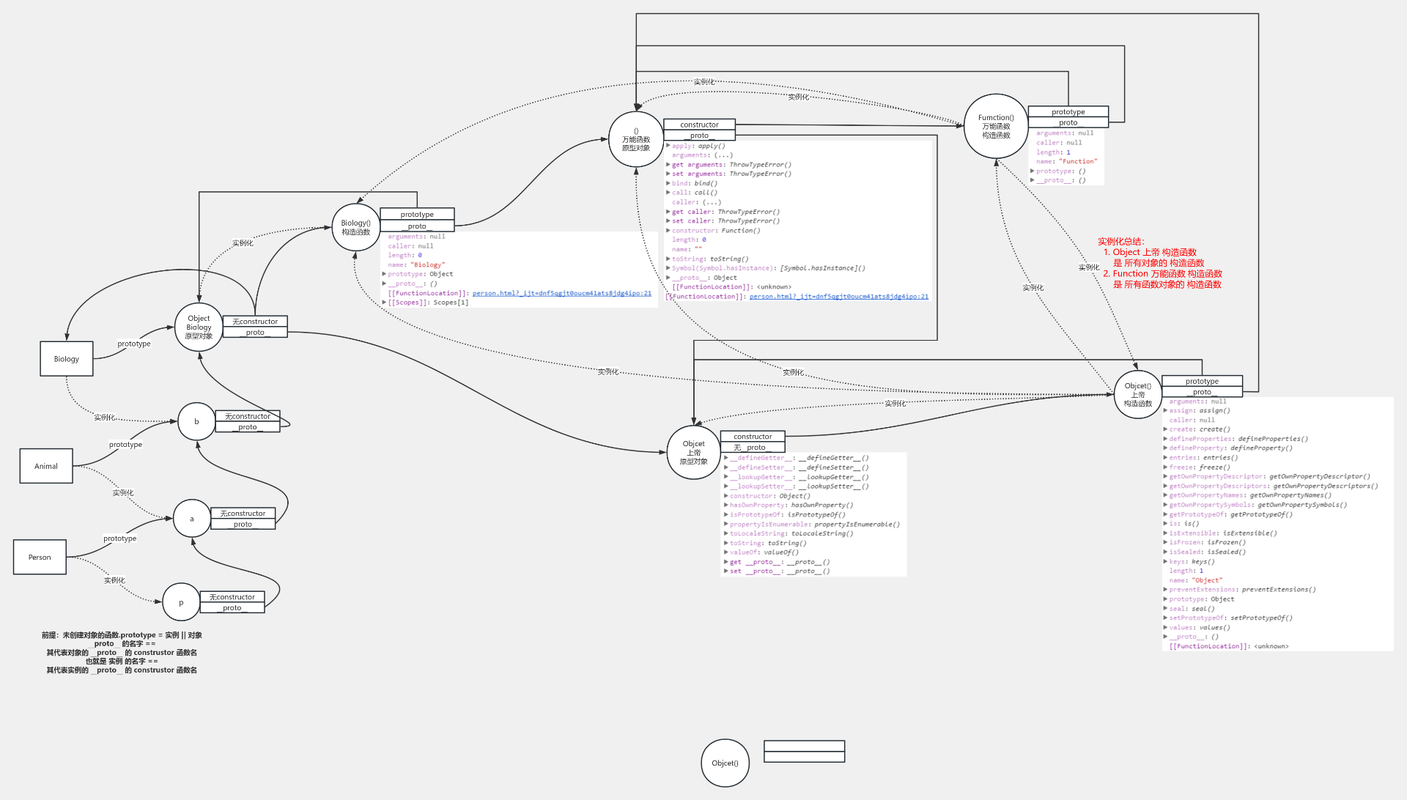Expand the hasOwnProperty: hasOwnProperty() row
The image size is (1407, 800).
click(x=725, y=505)
